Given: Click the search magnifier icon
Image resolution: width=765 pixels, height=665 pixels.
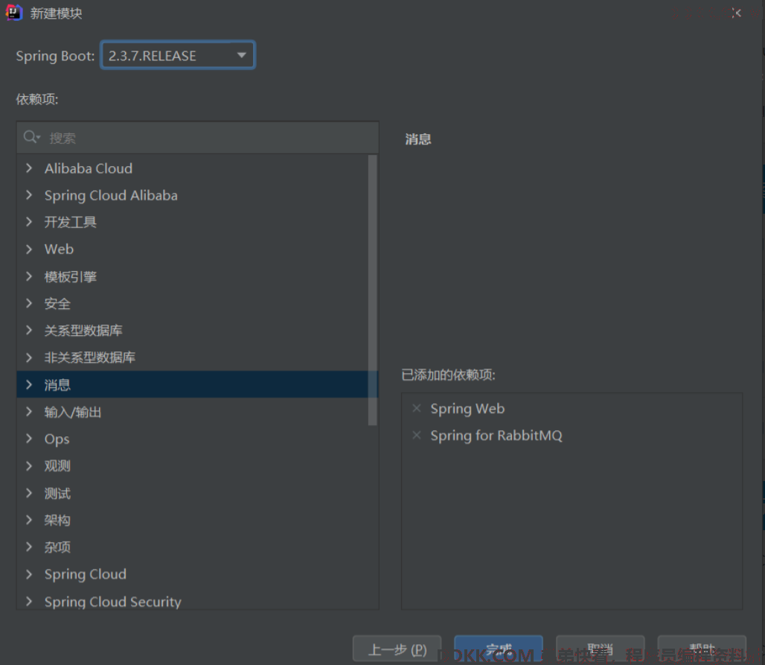Looking at the screenshot, I should click(31, 137).
